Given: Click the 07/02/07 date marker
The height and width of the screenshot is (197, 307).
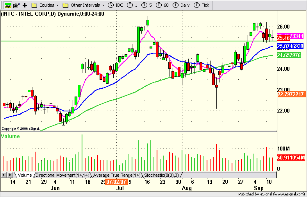Looking at the screenshot, I should point(116,182).
